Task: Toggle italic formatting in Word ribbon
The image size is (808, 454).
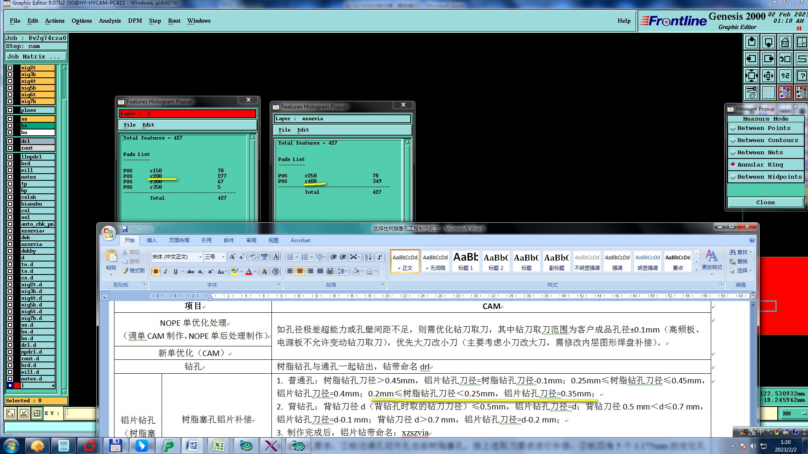Action: [166, 272]
